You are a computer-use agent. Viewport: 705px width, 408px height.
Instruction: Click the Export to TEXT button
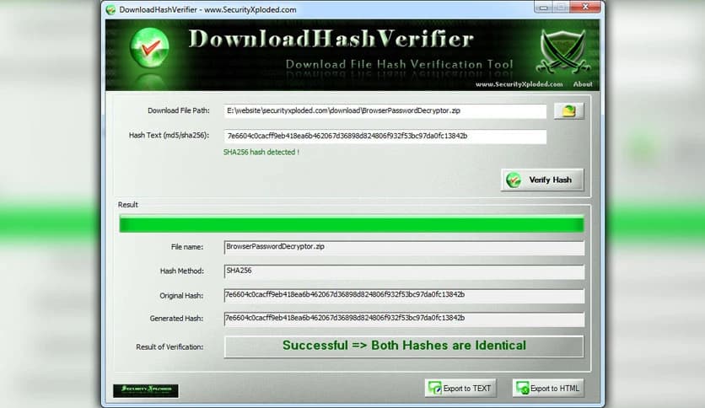[x=460, y=389]
